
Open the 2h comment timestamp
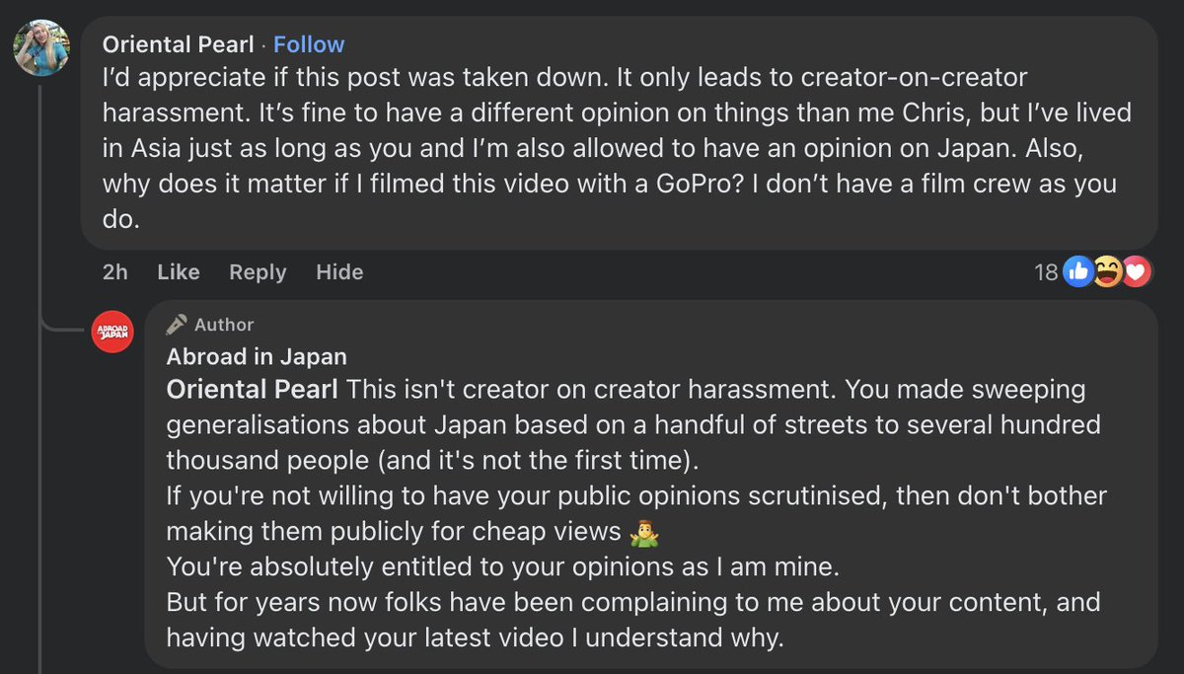point(115,272)
